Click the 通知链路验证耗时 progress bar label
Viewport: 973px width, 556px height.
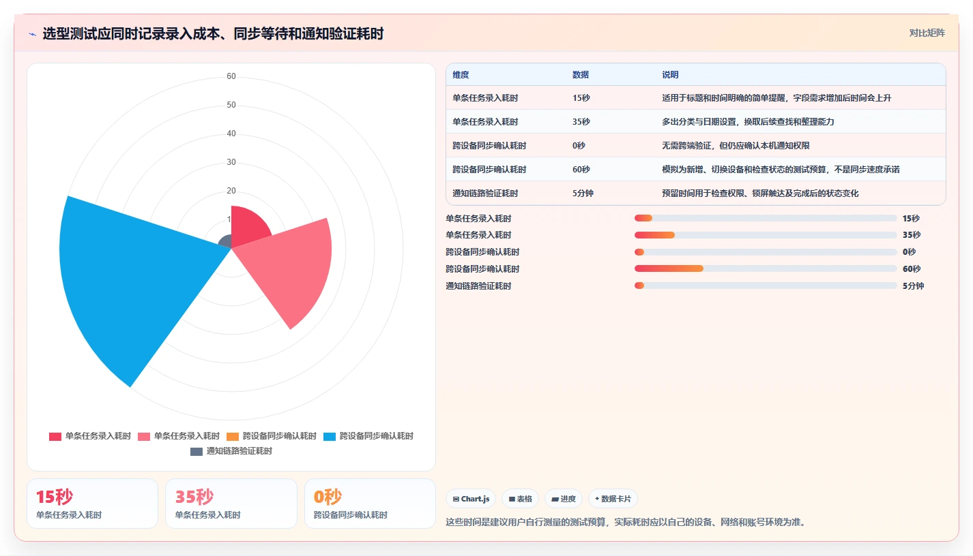tap(478, 286)
